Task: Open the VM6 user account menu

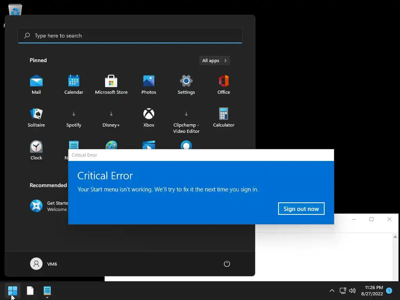Action: coord(44,264)
